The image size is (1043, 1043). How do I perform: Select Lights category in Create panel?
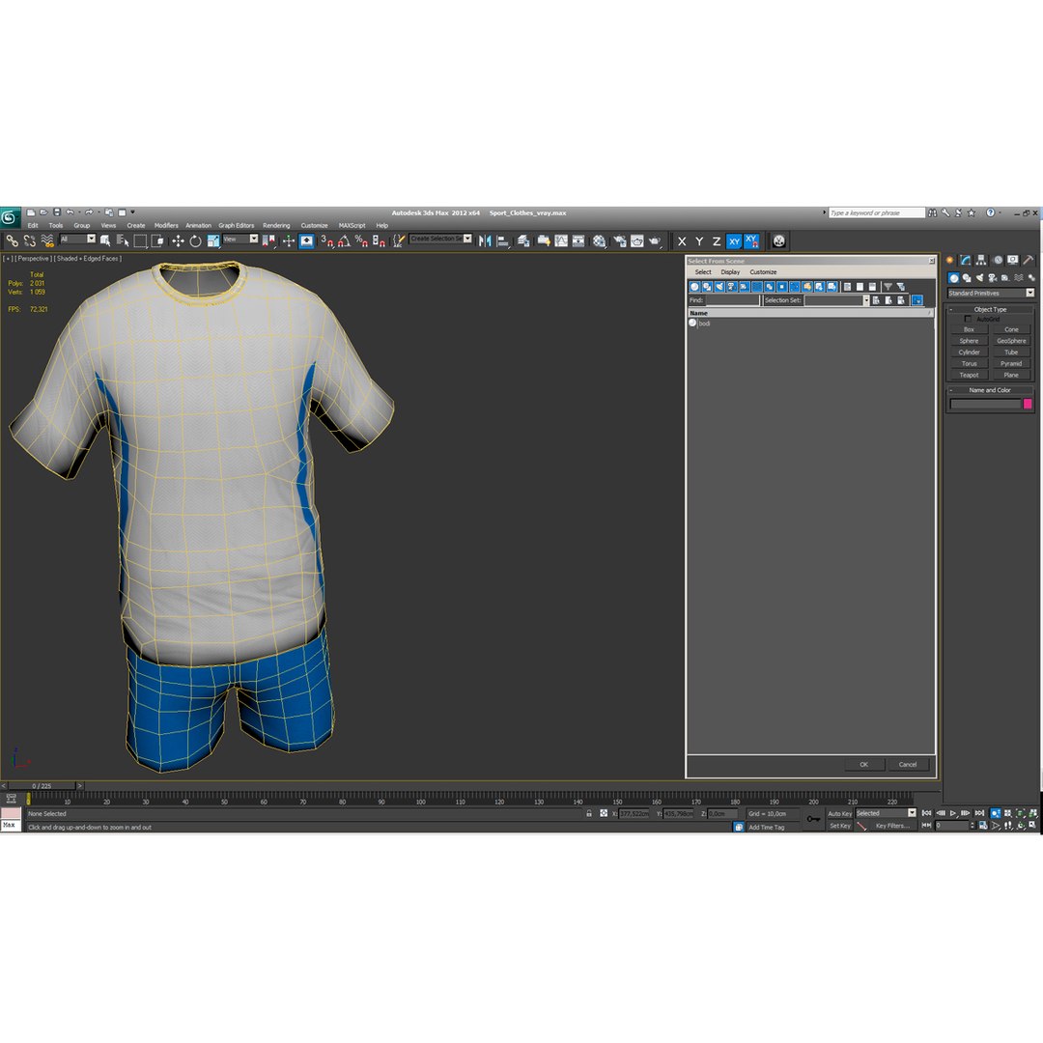click(x=979, y=278)
